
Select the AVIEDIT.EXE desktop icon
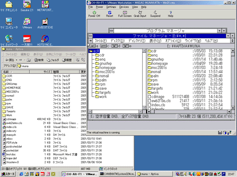45,24
